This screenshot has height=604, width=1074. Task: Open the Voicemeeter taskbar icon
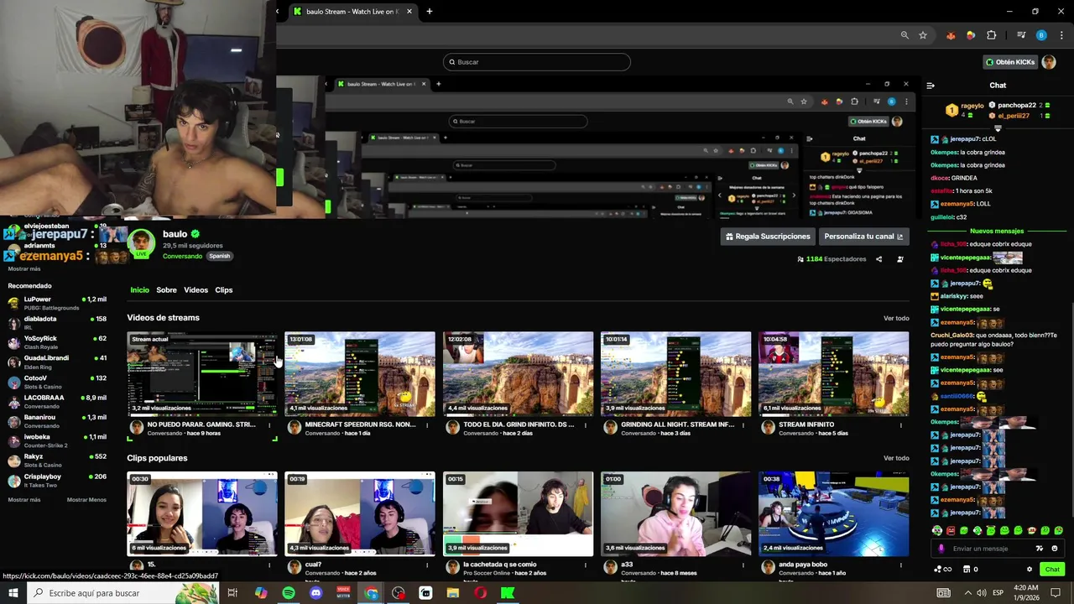coord(343,593)
